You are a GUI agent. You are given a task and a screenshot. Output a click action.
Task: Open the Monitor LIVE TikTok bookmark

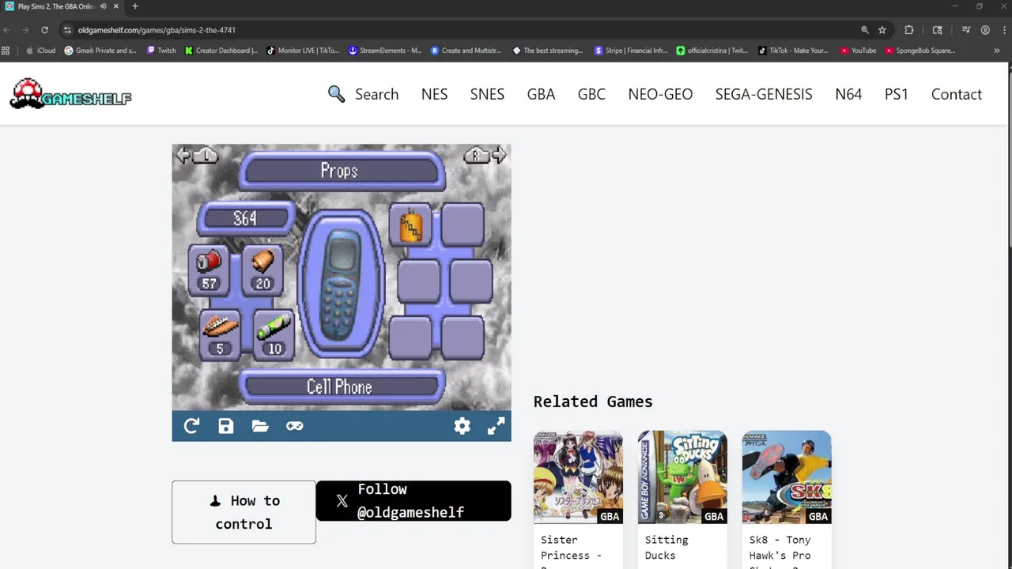[303, 51]
